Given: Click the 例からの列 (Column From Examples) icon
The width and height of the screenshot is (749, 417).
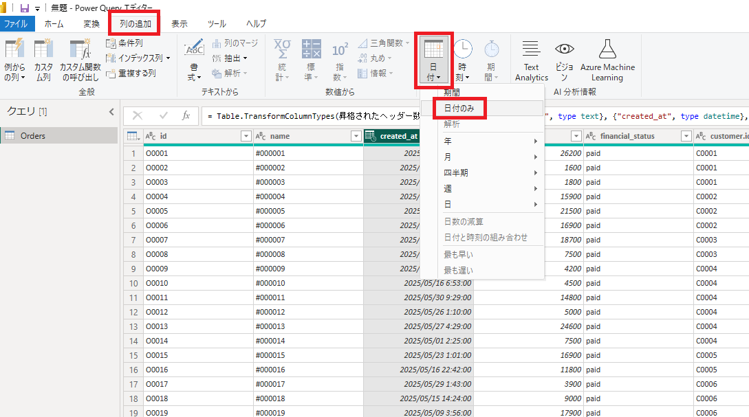Looking at the screenshot, I should pos(14,49).
